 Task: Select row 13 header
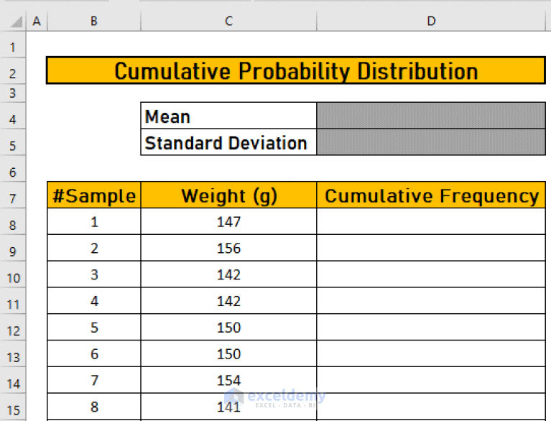13,353
